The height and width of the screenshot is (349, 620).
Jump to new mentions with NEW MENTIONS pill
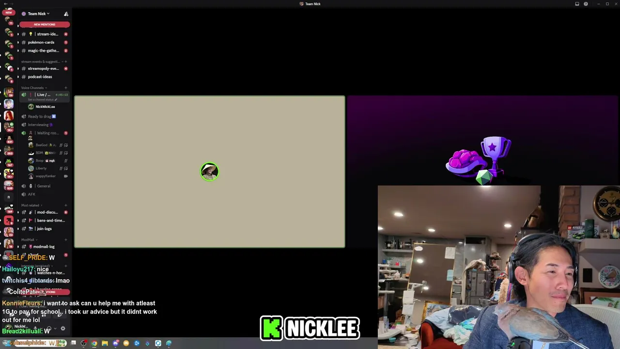coord(45,24)
